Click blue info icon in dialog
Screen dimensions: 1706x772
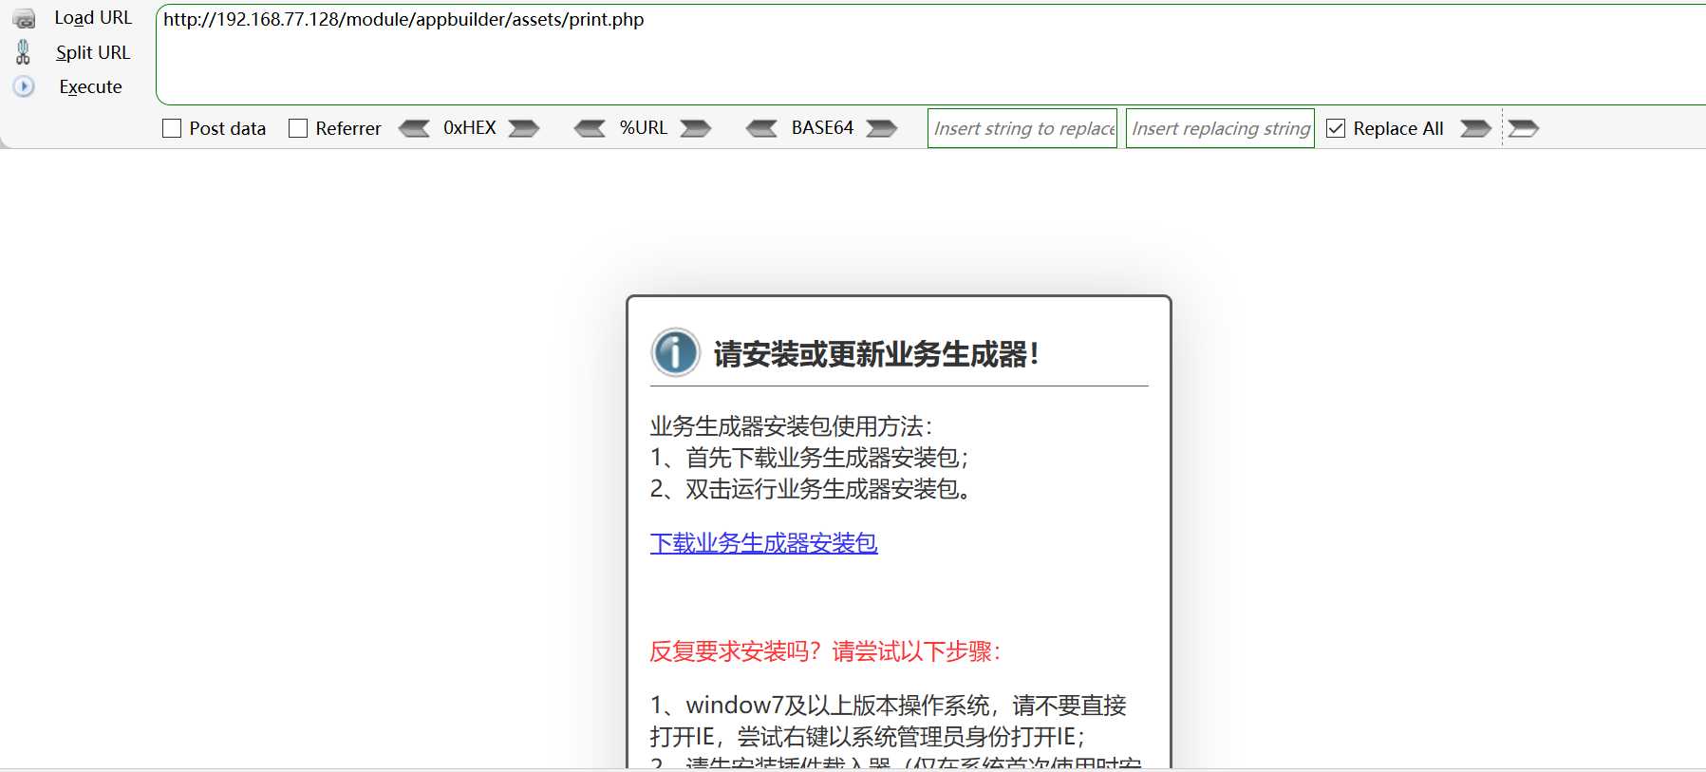pyautogui.click(x=675, y=353)
